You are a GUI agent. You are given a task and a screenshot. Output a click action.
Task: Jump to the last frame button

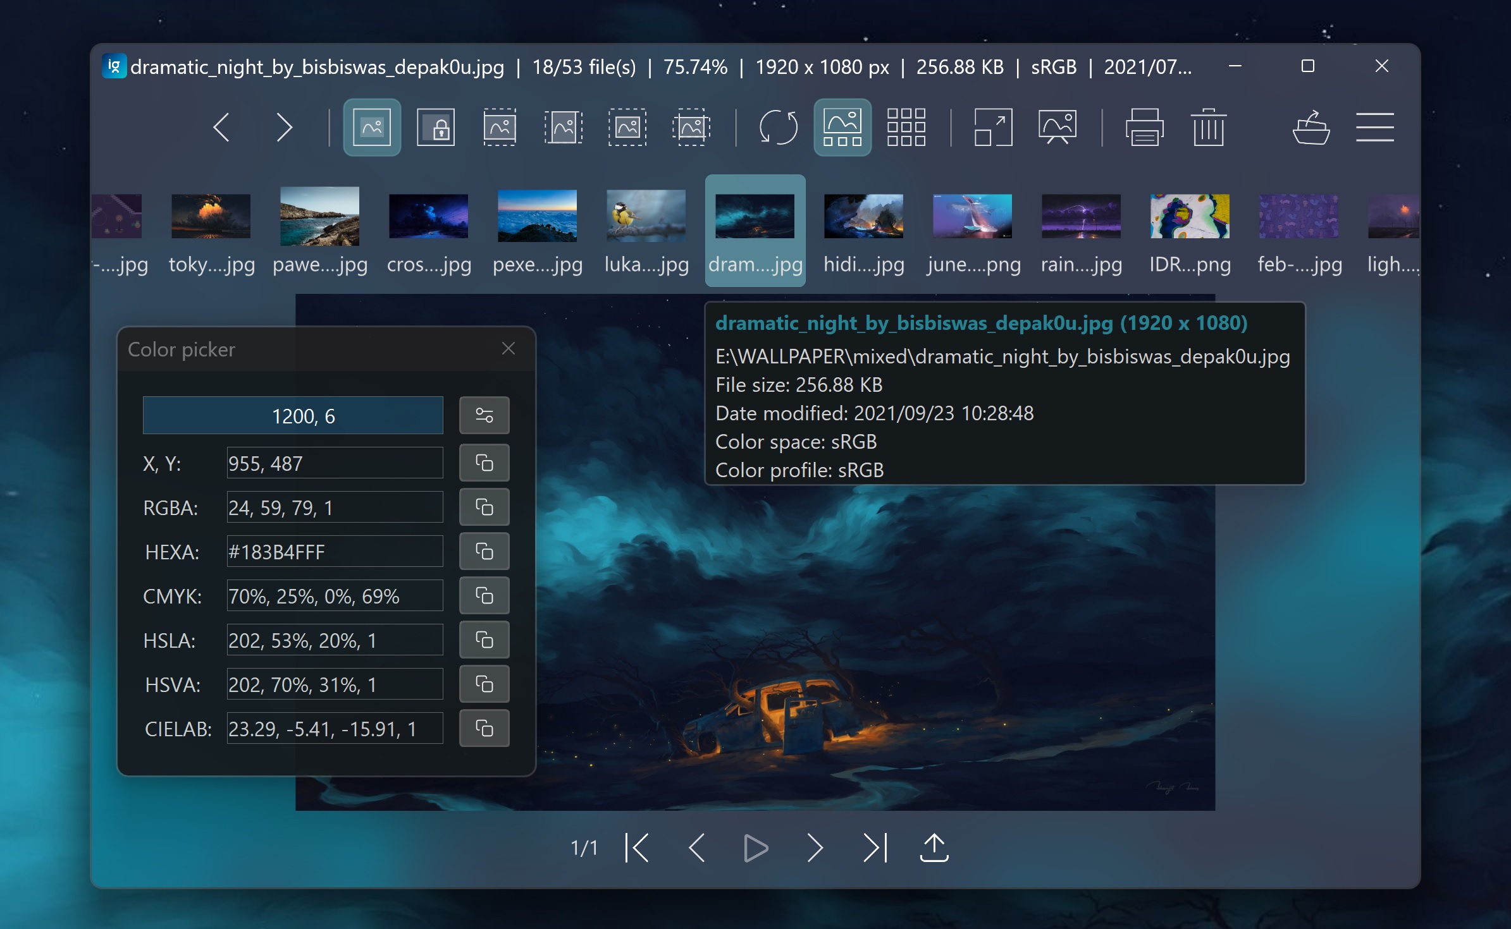[875, 847]
